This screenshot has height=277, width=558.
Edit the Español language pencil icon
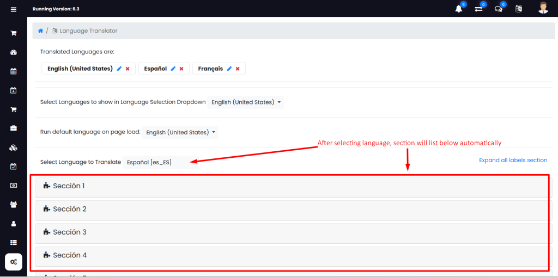point(173,69)
